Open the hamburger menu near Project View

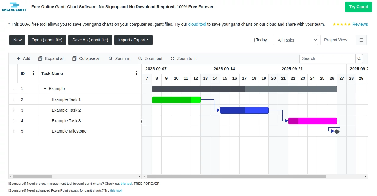coord(361,40)
